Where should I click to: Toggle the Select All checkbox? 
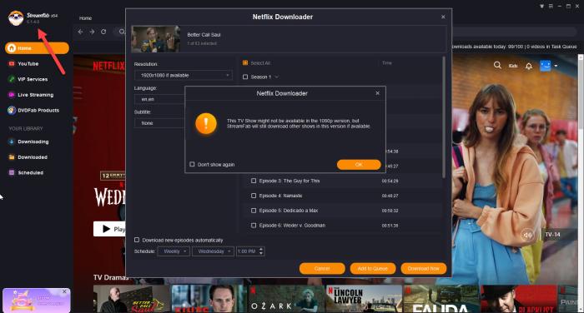245,62
